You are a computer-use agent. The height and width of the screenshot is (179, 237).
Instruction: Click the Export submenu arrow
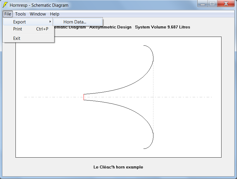pyautogui.click(x=50, y=22)
